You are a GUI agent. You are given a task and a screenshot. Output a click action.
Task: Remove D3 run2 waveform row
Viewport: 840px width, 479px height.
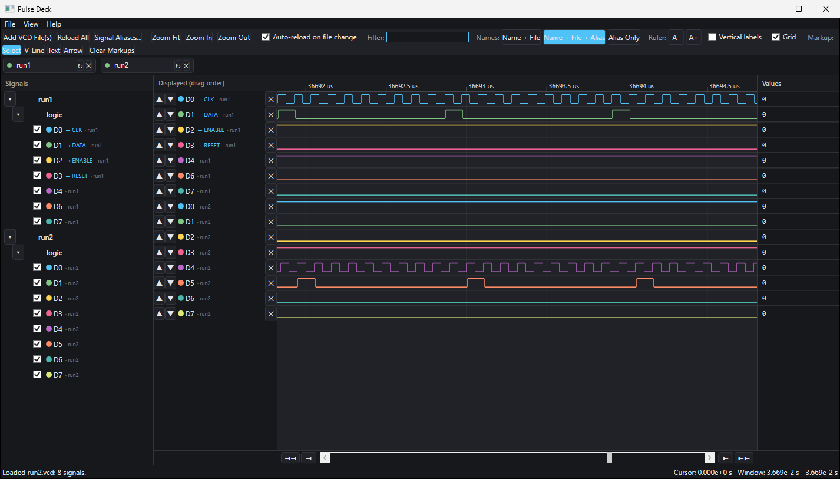(271, 253)
